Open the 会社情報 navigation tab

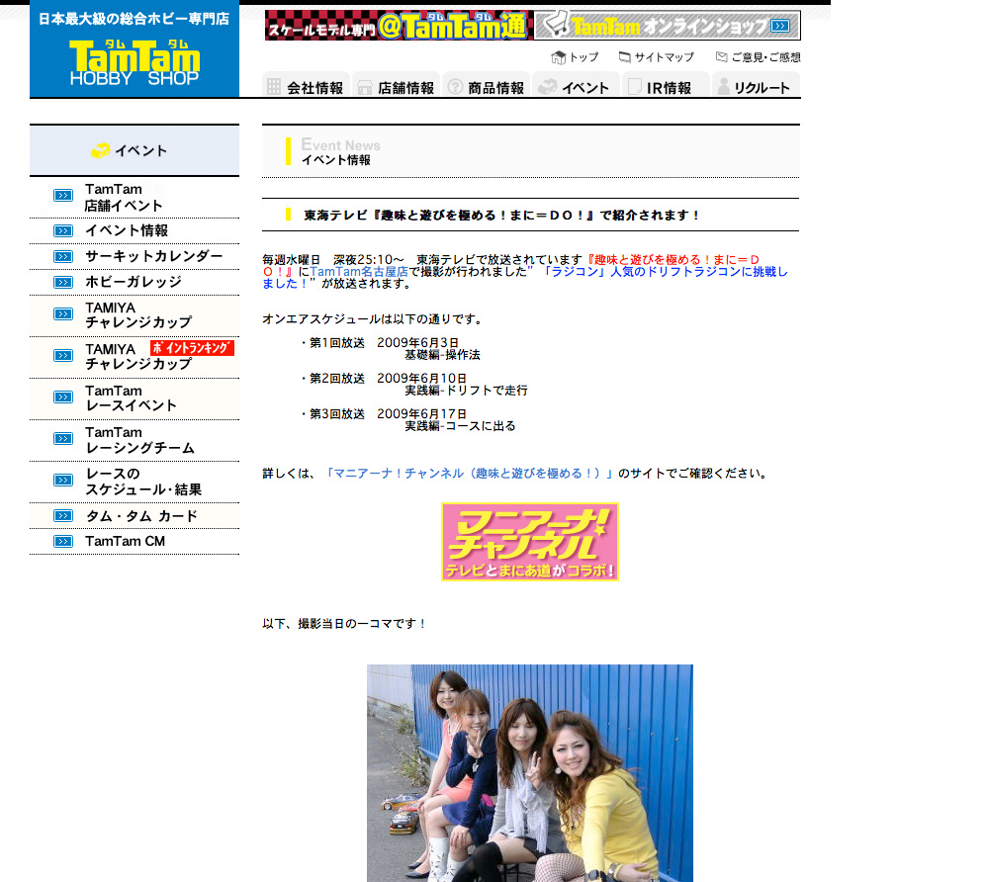pos(307,87)
